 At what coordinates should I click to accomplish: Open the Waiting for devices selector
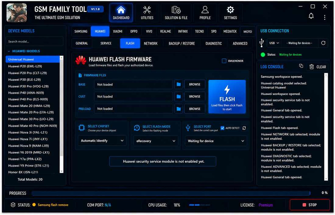[300, 43]
